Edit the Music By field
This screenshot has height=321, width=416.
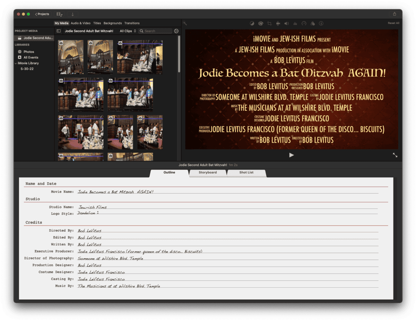coord(227,286)
